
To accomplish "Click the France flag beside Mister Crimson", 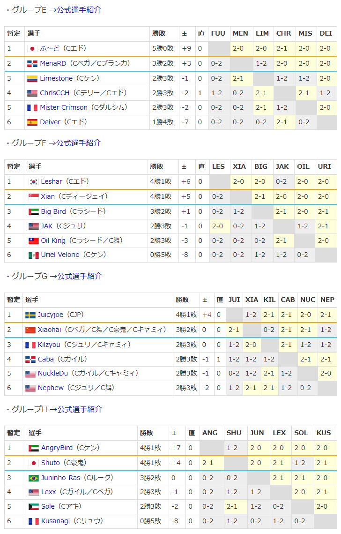I will click(x=32, y=108).
